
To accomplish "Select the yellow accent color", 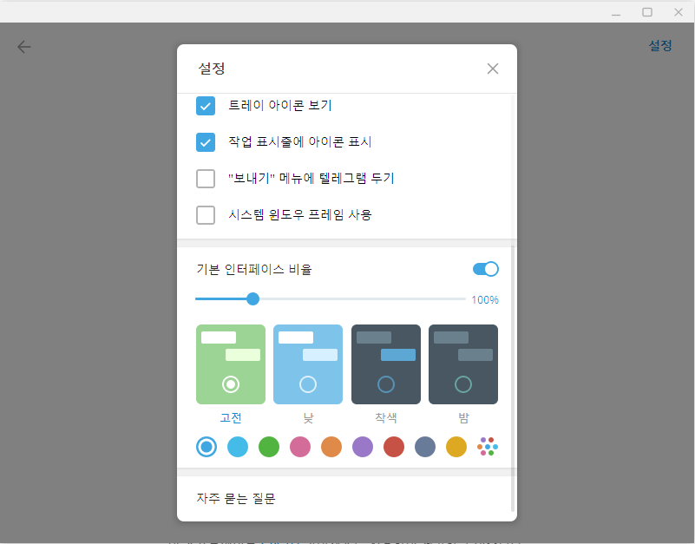I will (456, 447).
